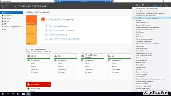This screenshot has height=96, width=171.
Task: Click the All Servers sidebar icon
Action: [2, 18]
